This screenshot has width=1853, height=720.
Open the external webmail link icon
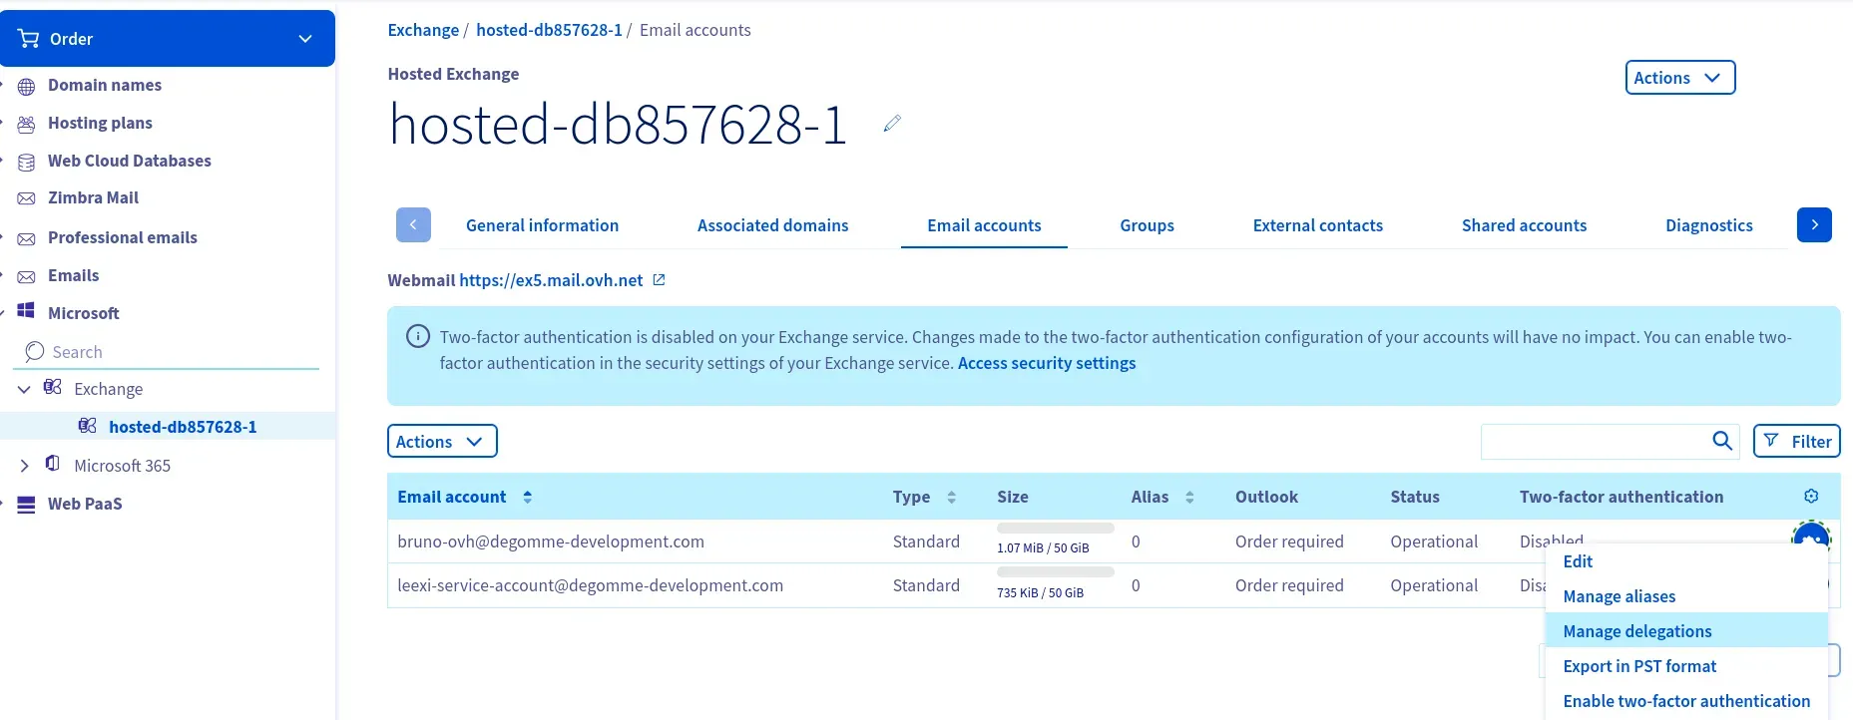659,280
